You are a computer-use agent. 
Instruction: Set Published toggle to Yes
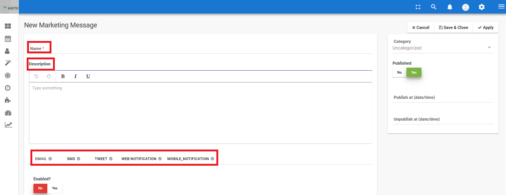pos(414,73)
